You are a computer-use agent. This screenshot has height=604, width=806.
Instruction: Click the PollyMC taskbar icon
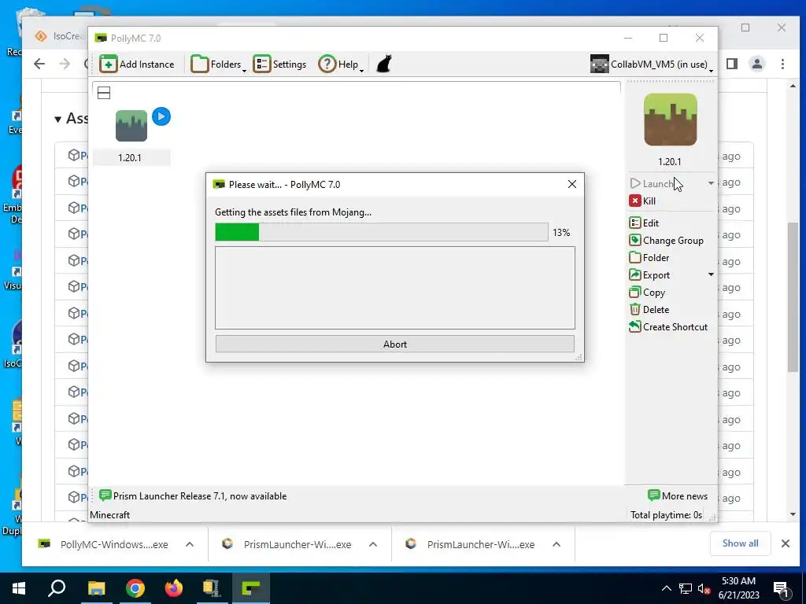[x=251, y=588]
